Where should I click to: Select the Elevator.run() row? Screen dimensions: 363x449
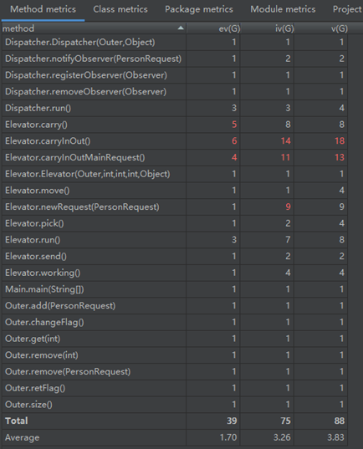pos(175,240)
